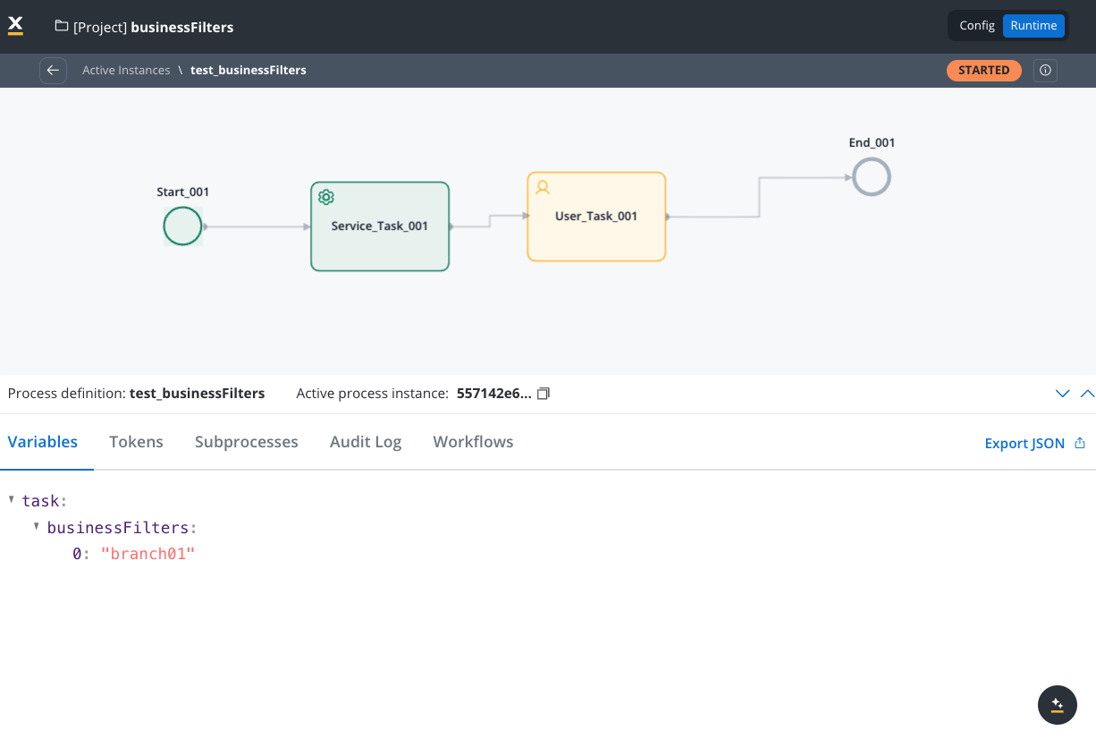Viewport: 1096px width, 756px height.
Task: Select the End_001 event node
Action: pyautogui.click(x=871, y=177)
